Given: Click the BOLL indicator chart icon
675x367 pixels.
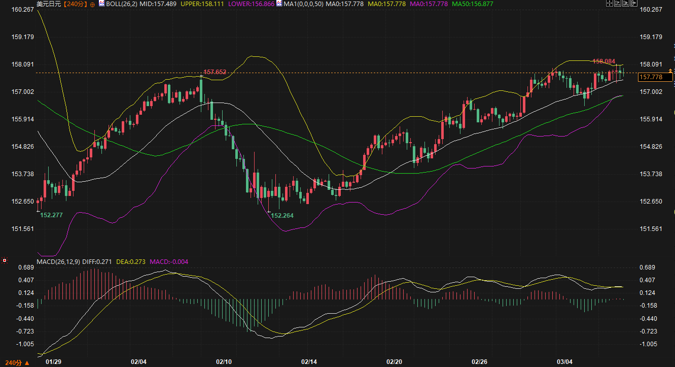Looking at the screenshot, I should coord(101,4).
